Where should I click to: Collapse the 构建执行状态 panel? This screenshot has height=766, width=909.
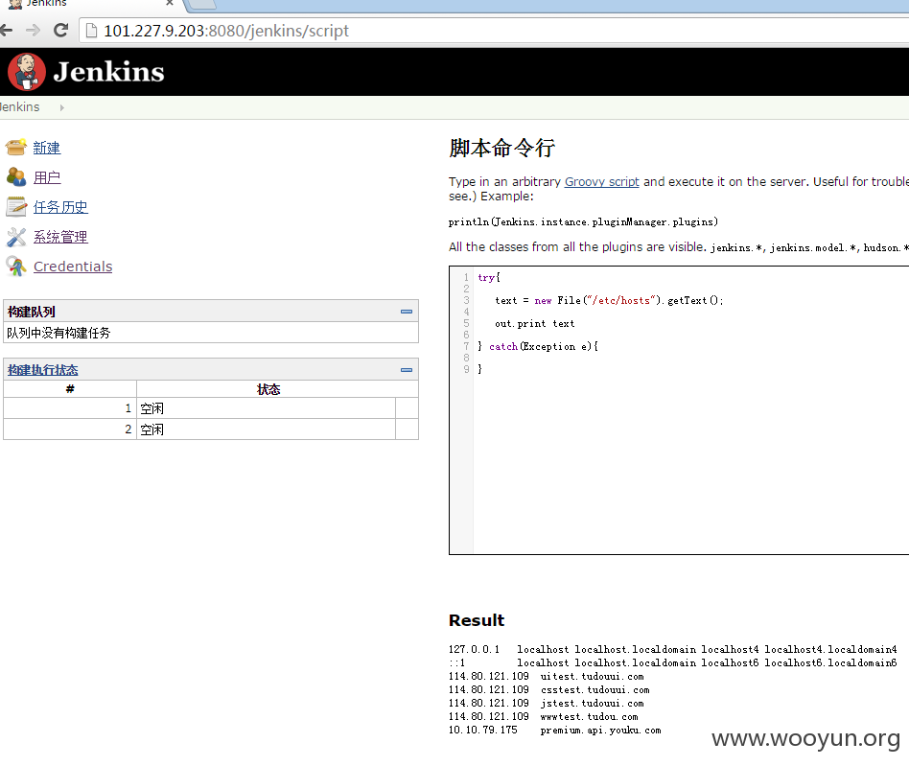(x=407, y=370)
